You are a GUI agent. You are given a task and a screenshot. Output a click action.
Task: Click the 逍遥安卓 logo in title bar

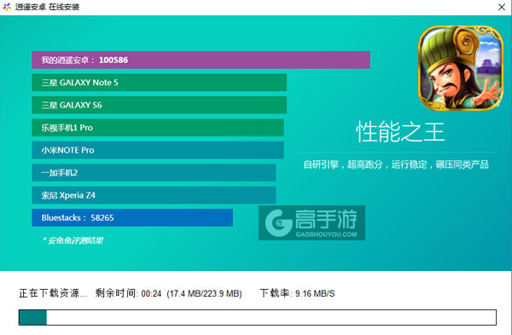pos(7,7)
